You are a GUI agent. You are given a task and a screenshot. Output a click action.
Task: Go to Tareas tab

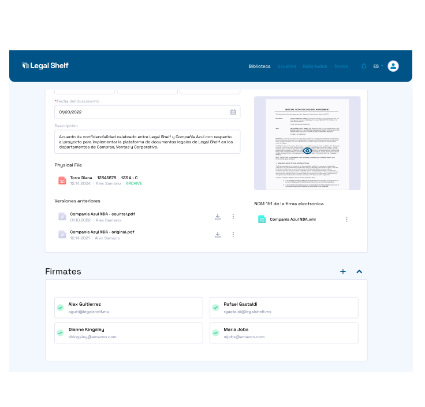pos(341,66)
